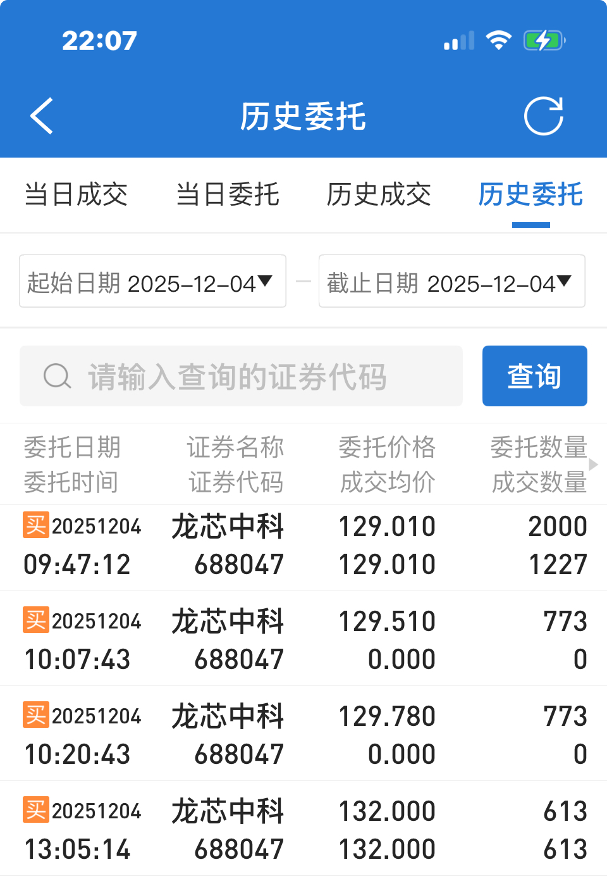The height and width of the screenshot is (881, 607).
Task: Switch to the 当日成交 tab
Action: [76, 194]
